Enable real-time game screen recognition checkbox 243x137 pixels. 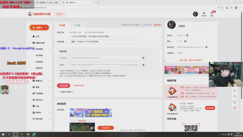[71, 36]
